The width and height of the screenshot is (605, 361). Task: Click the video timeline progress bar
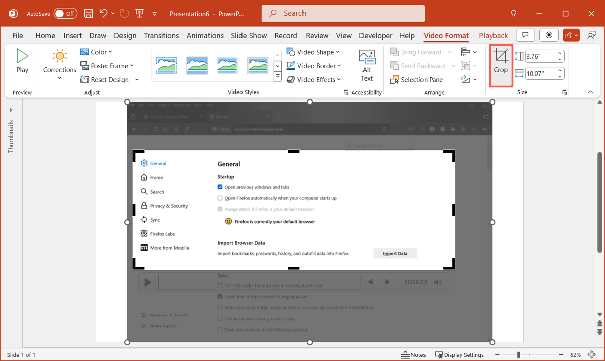click(x=259, y=282)
